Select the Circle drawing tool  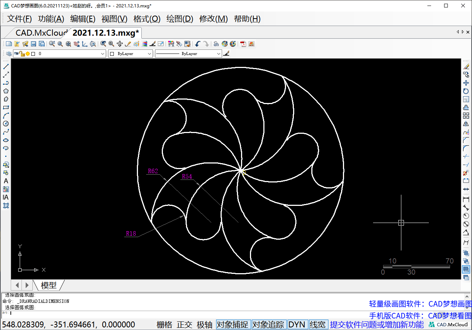6,124
